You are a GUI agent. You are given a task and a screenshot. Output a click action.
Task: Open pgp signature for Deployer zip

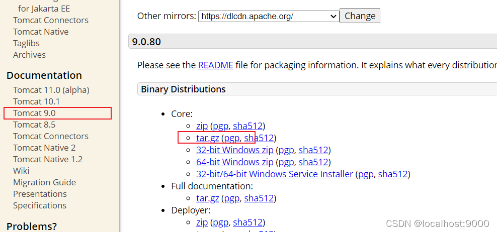(221, 222)
